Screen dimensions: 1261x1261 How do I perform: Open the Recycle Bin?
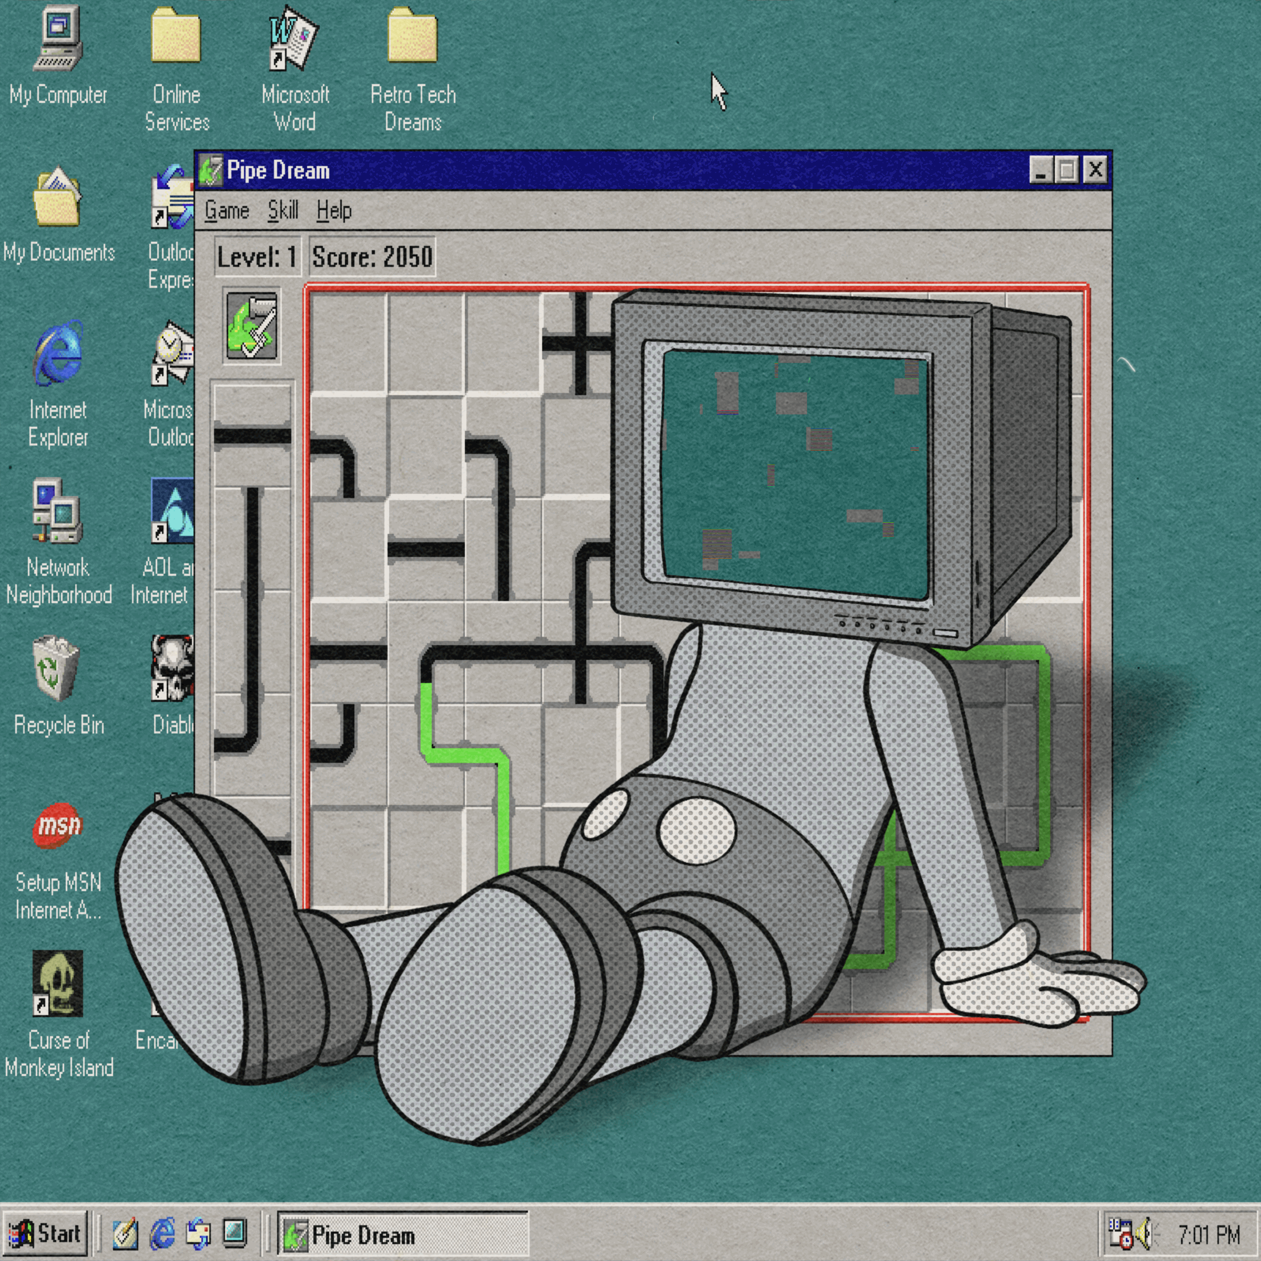[x=56, y=669]
